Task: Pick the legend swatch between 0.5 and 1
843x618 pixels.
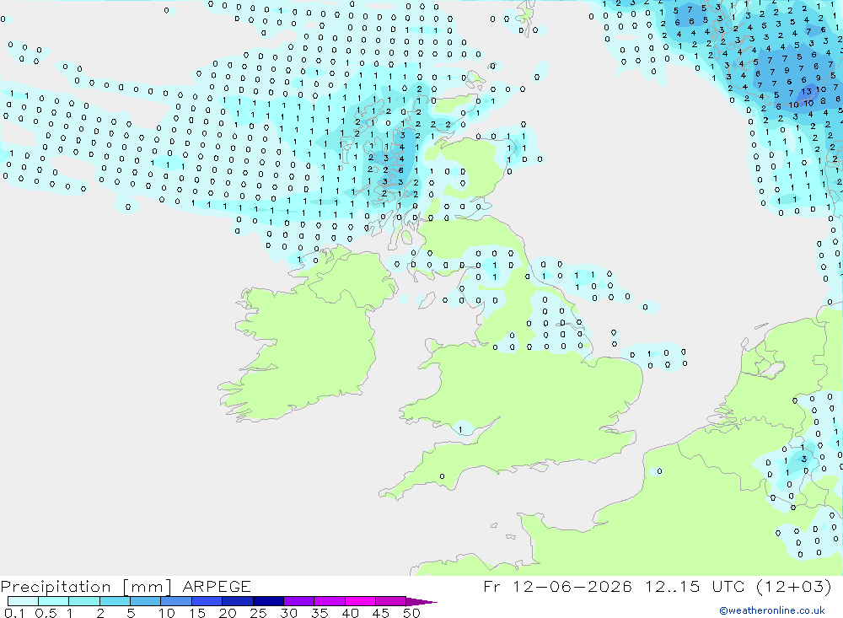Action: [x=54, y=601]
